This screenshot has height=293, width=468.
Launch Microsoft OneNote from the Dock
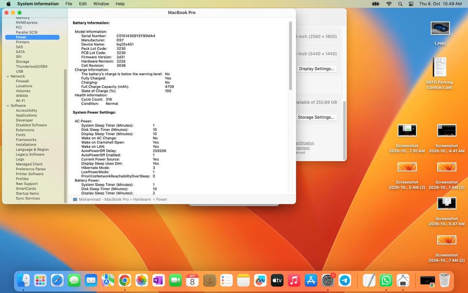point(158,280)
